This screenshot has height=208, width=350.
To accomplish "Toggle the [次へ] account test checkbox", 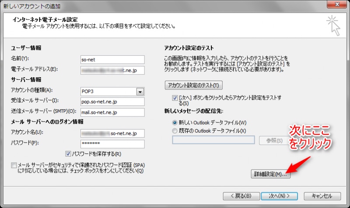I will (175, 98).
